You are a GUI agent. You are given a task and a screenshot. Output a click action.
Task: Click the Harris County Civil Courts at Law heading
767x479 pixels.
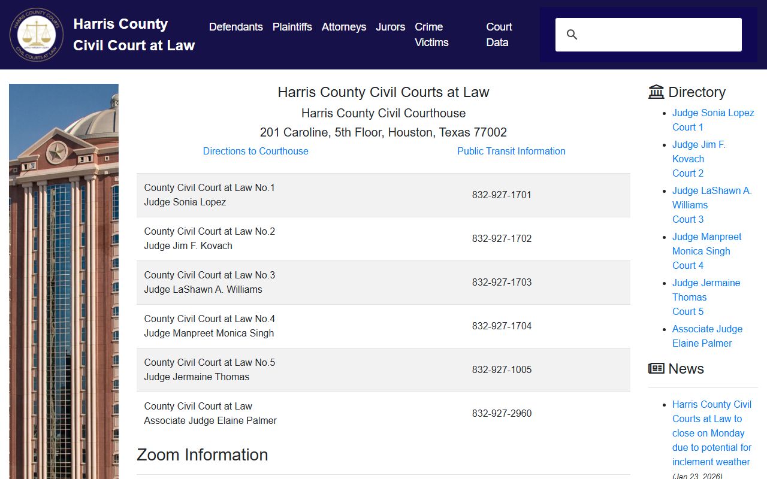point(383,92)
